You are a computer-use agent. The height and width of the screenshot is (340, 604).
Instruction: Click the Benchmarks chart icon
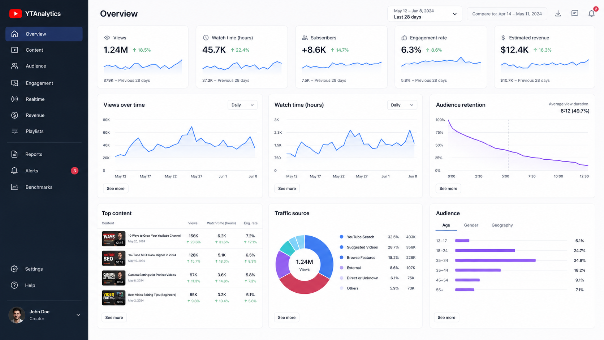(x=14, y=187)
